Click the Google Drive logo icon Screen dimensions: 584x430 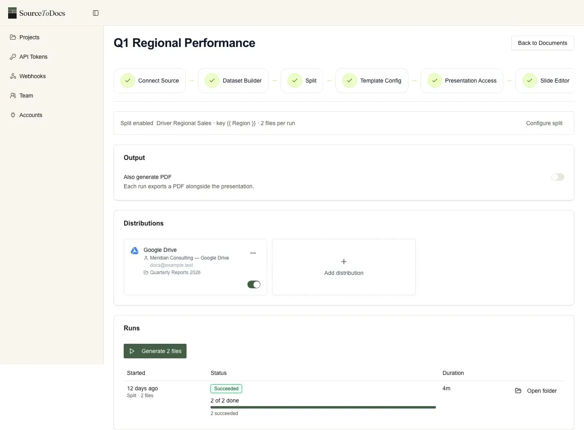[x=135, y=251]
